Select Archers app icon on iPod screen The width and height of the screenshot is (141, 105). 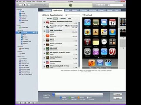[x=113, y=52]
